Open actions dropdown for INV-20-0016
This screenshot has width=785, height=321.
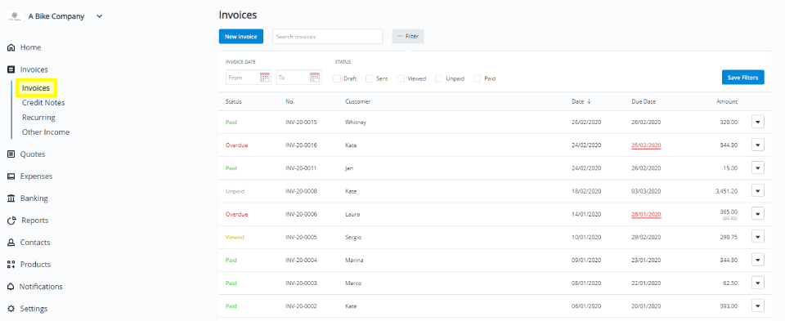757,145
